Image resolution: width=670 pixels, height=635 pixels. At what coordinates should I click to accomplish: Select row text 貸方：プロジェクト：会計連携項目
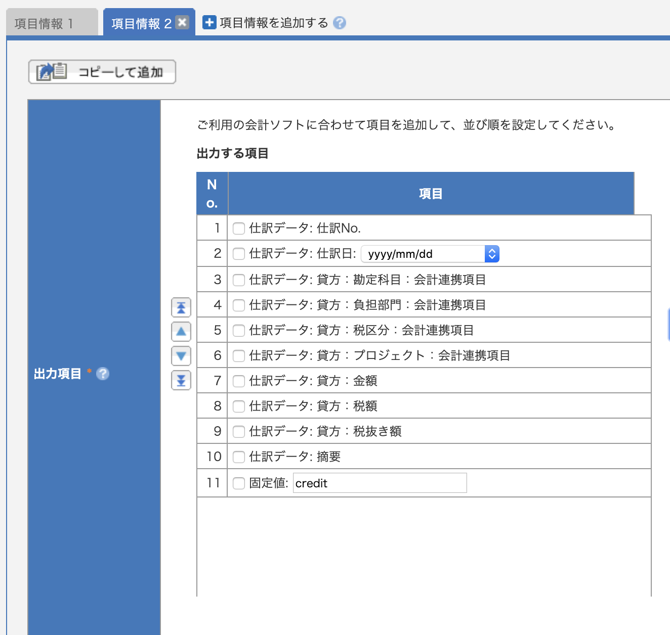[x=413, y=355]
